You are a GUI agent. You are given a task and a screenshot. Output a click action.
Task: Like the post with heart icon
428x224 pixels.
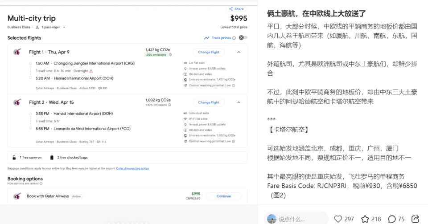point(338,219)
